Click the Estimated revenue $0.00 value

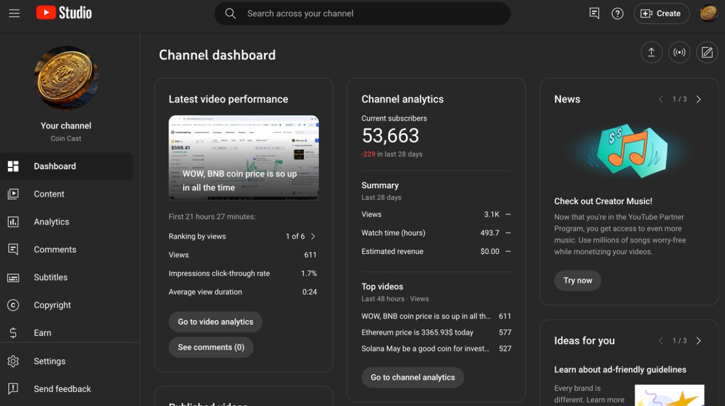[490, 251]
